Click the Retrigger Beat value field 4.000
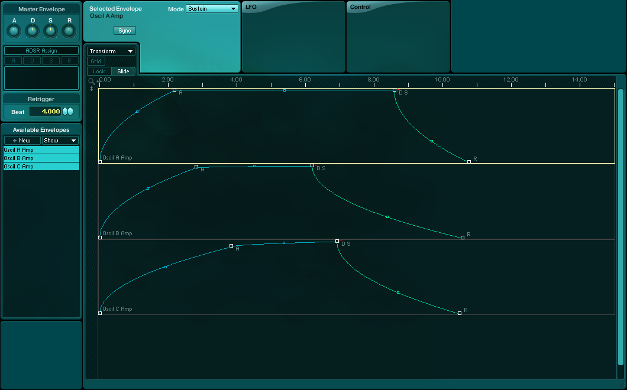This screenshot has width=627, height=390. (x=45, y=112)
